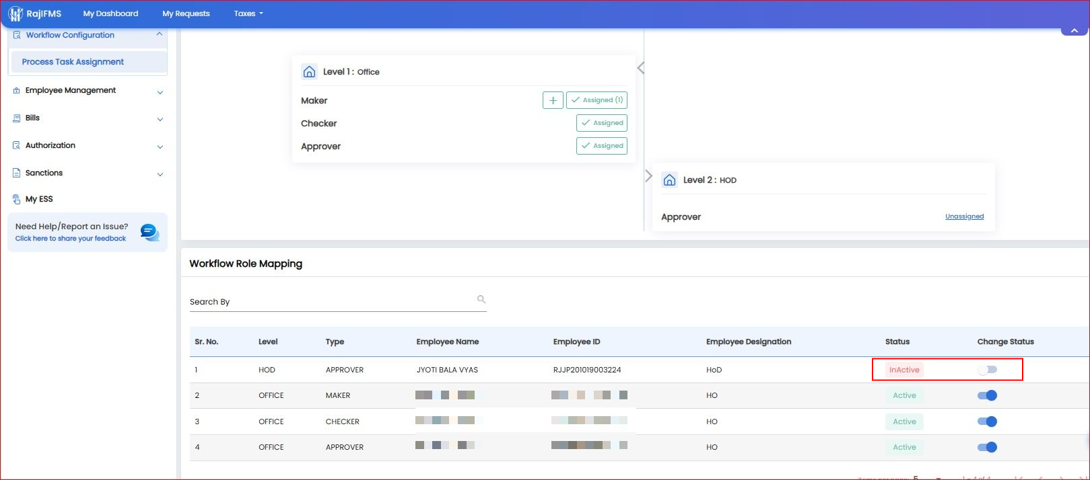Add a Maker with the plus button
Screen dimensions: 1090x480
click(553, 100)
